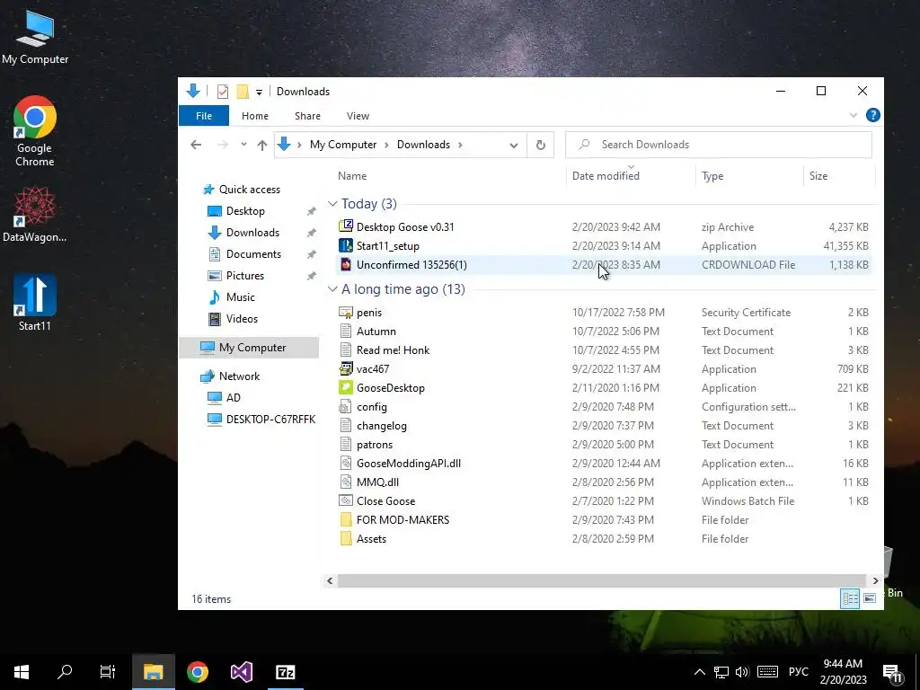Select Videos in navigation pane
The image size is (920, 690).
pyautogui.click(x=242, y=319)
